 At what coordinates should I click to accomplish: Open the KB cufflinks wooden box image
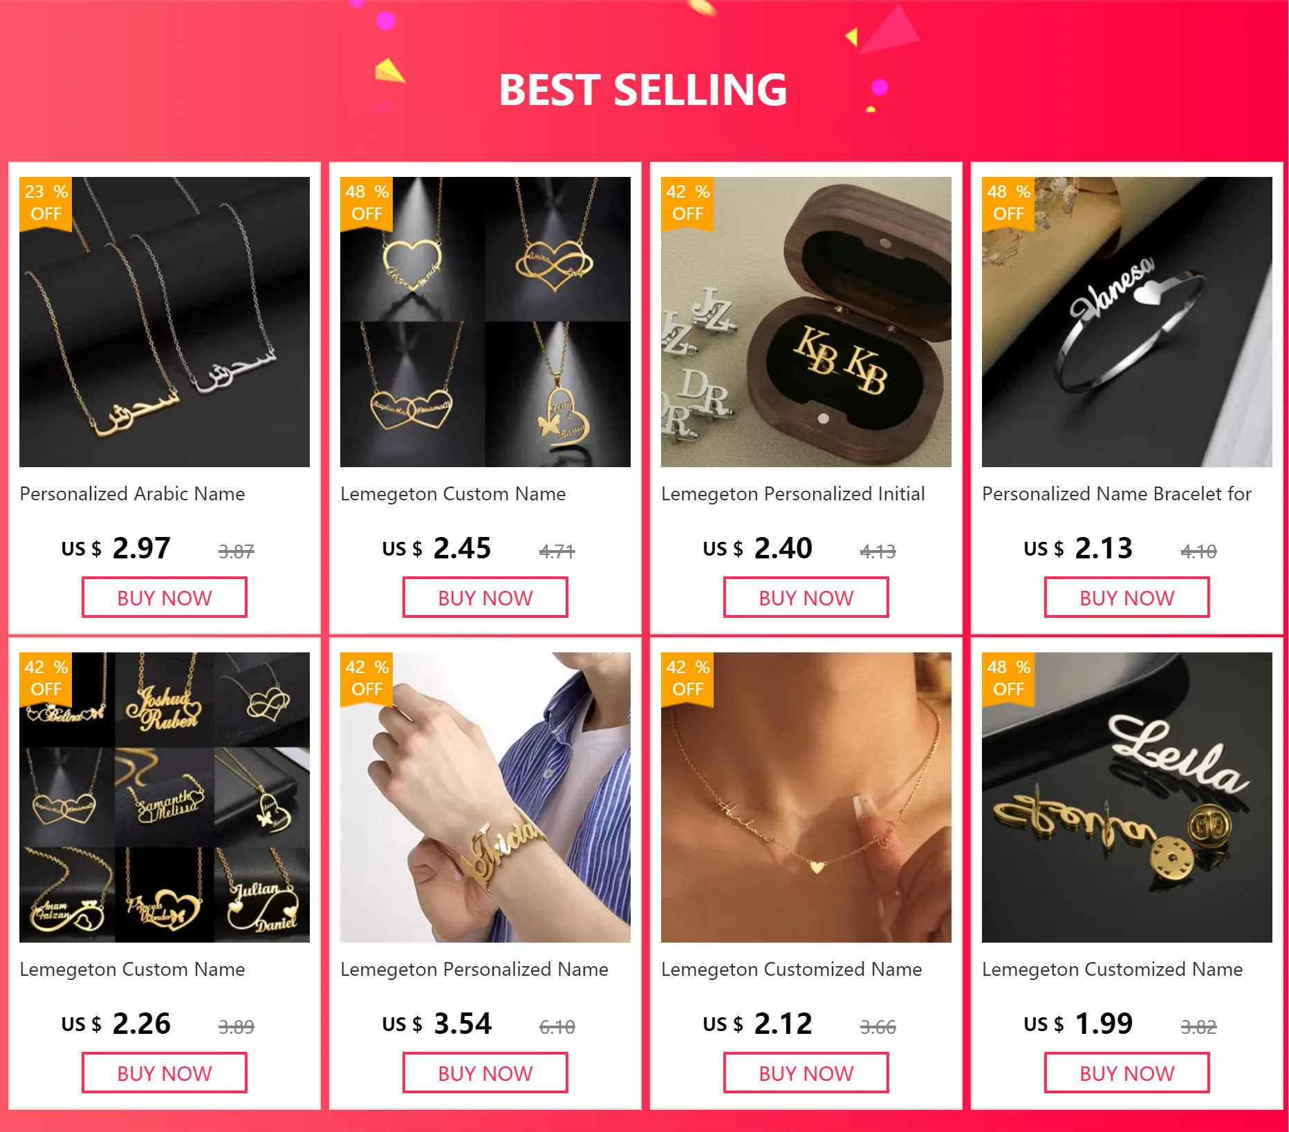[806, 322]
